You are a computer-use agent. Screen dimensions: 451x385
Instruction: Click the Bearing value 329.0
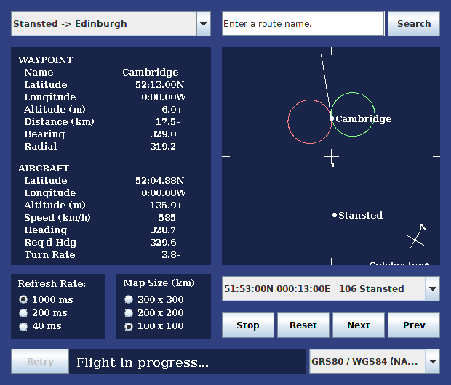click(x=163, y=134)
